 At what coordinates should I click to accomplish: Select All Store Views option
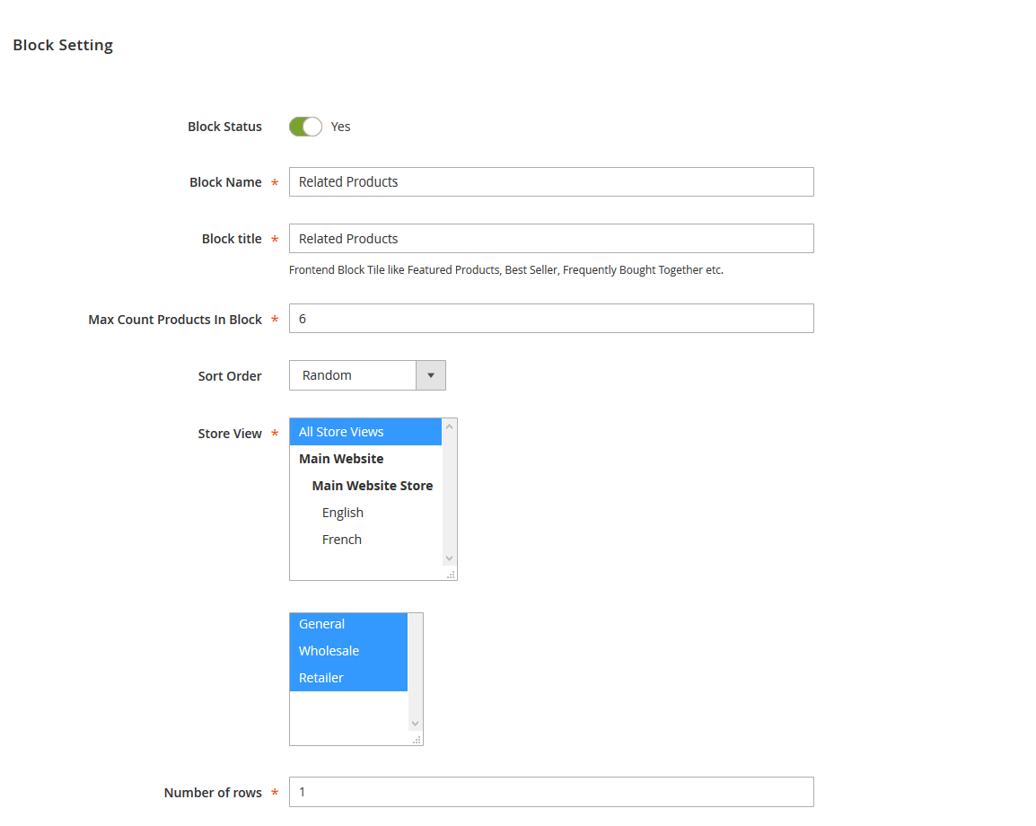pos(365,432)
